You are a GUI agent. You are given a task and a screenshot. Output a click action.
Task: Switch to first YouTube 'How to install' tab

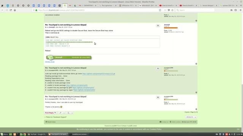[x=168, y=5]
